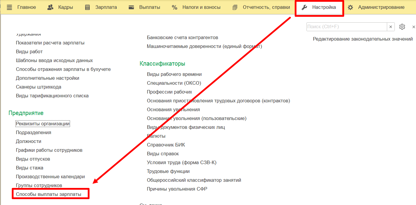The height and width of the screenshot is (205, 416).
Task: Click the Кадры people icon
Action: coord(51,7)
